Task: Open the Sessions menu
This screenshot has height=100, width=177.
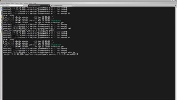Action: coord(8,3)
